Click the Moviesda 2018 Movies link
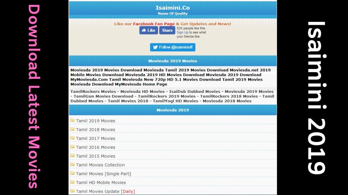Viewport: 348px width, 195px height. click(227, 101)
